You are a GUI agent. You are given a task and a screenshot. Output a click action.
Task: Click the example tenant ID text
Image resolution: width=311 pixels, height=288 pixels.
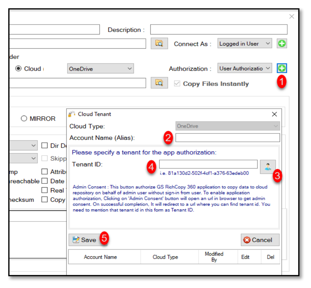tap(204, 173)
